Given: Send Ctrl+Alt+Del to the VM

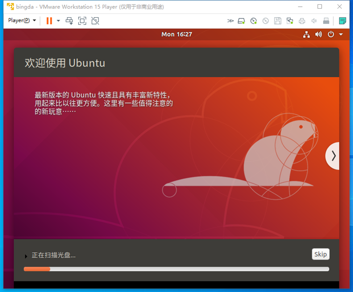Looking at the screenshot, I should (x=69, y=21).
